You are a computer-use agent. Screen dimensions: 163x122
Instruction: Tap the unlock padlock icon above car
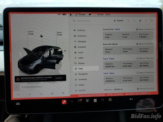pyautogui.click(x=41, y=36)
